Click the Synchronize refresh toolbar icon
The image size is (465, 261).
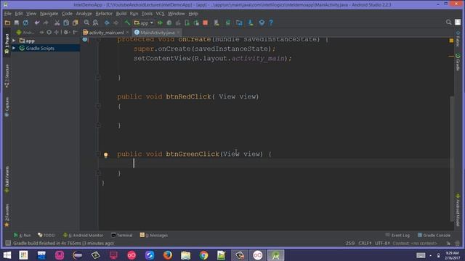26,22
